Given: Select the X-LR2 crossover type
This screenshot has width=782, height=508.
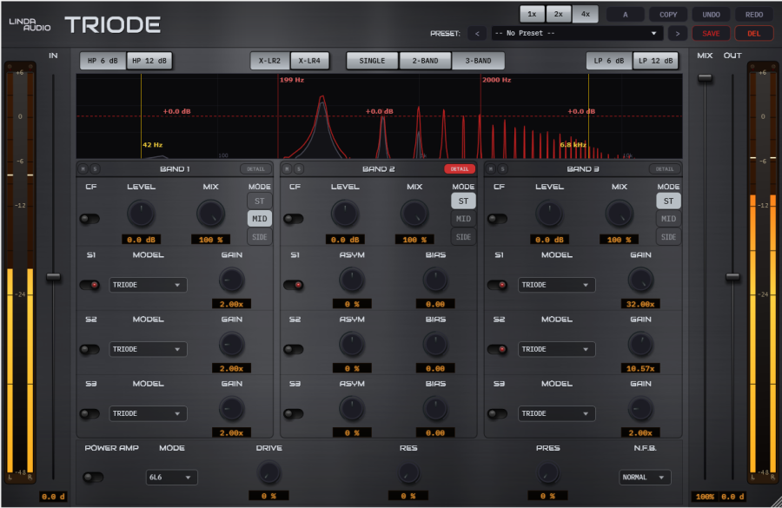Looking at the screenshot, I should point(270,61).
